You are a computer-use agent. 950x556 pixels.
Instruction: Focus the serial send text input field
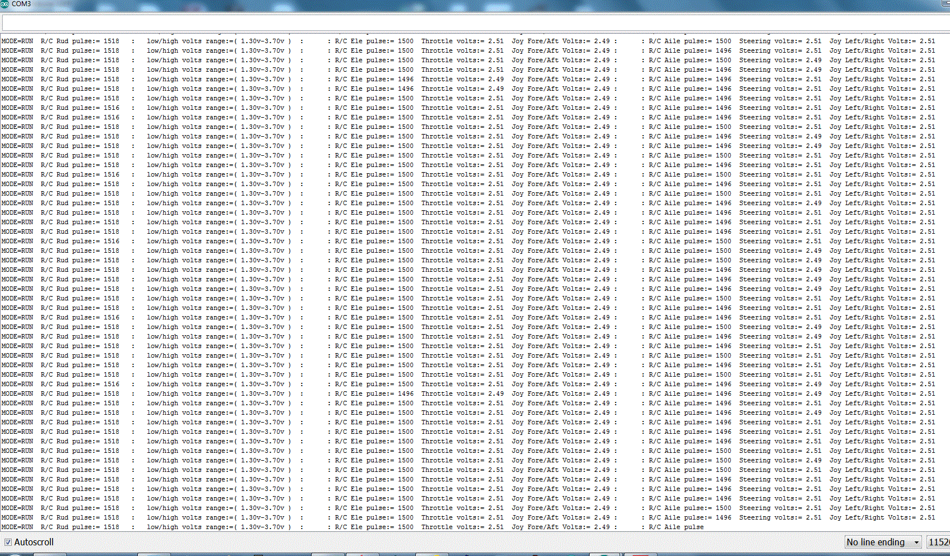click(x=471, y=23)
